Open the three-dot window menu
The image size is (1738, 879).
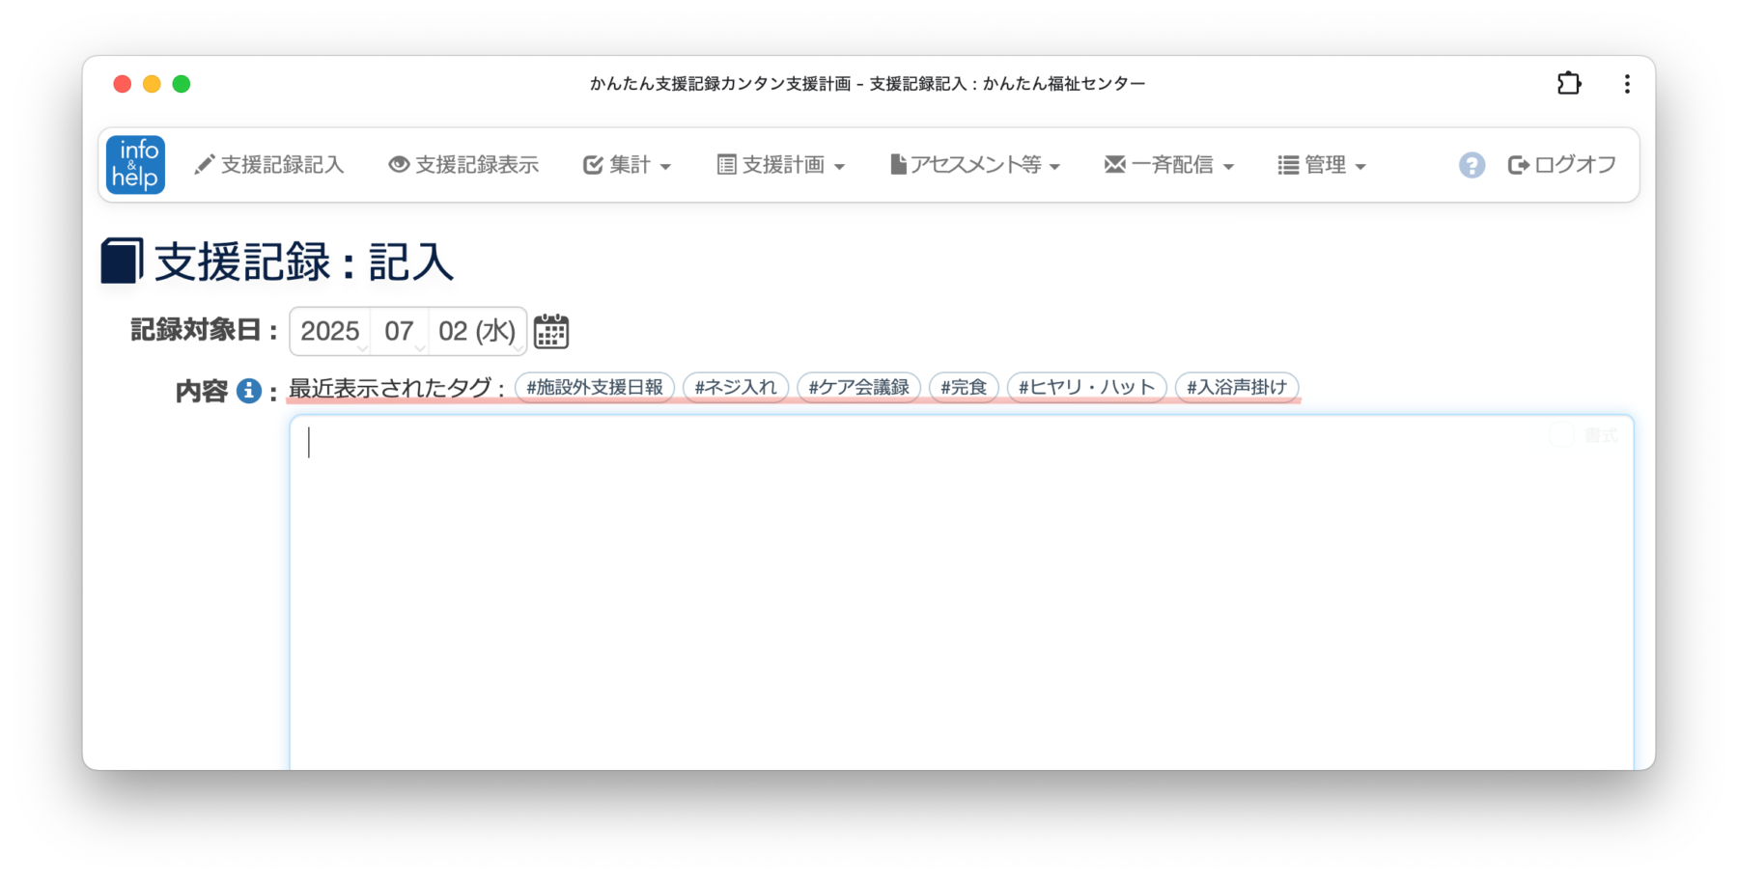click(1627, 84)
